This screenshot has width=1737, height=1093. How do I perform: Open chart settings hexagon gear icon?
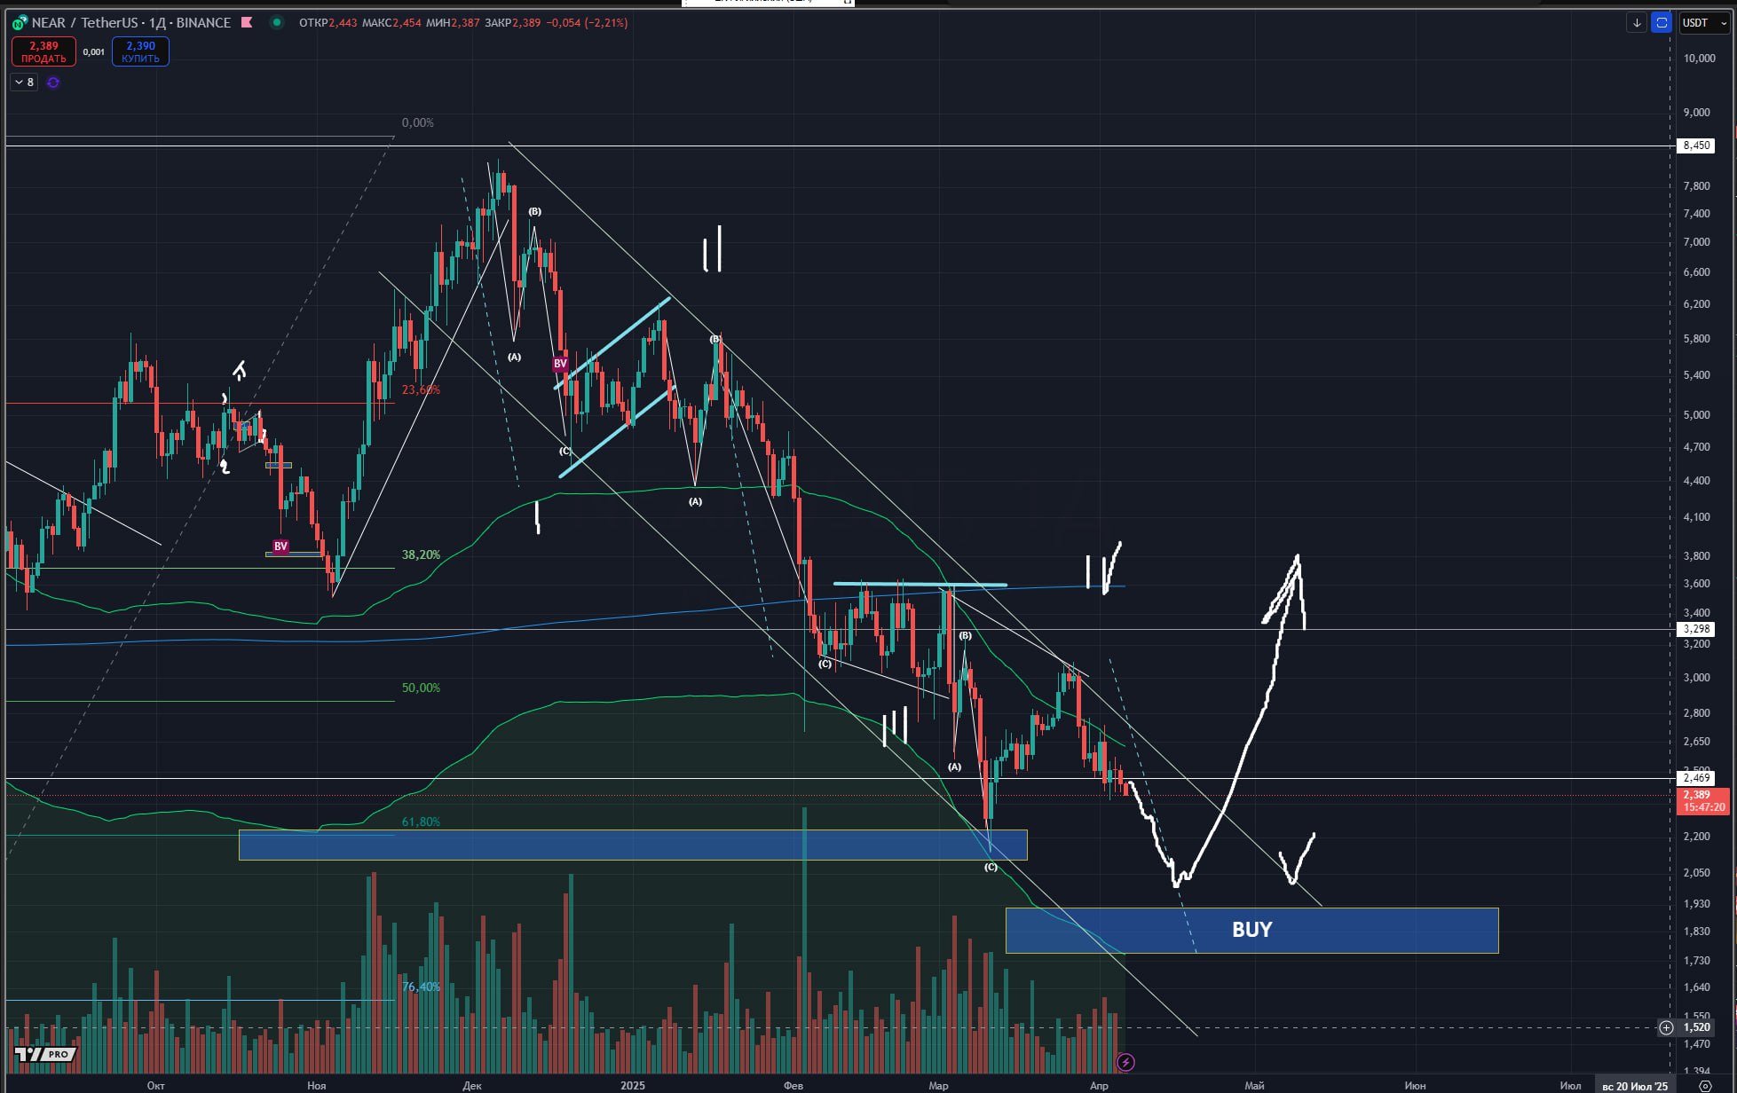click(1704, 1086)
